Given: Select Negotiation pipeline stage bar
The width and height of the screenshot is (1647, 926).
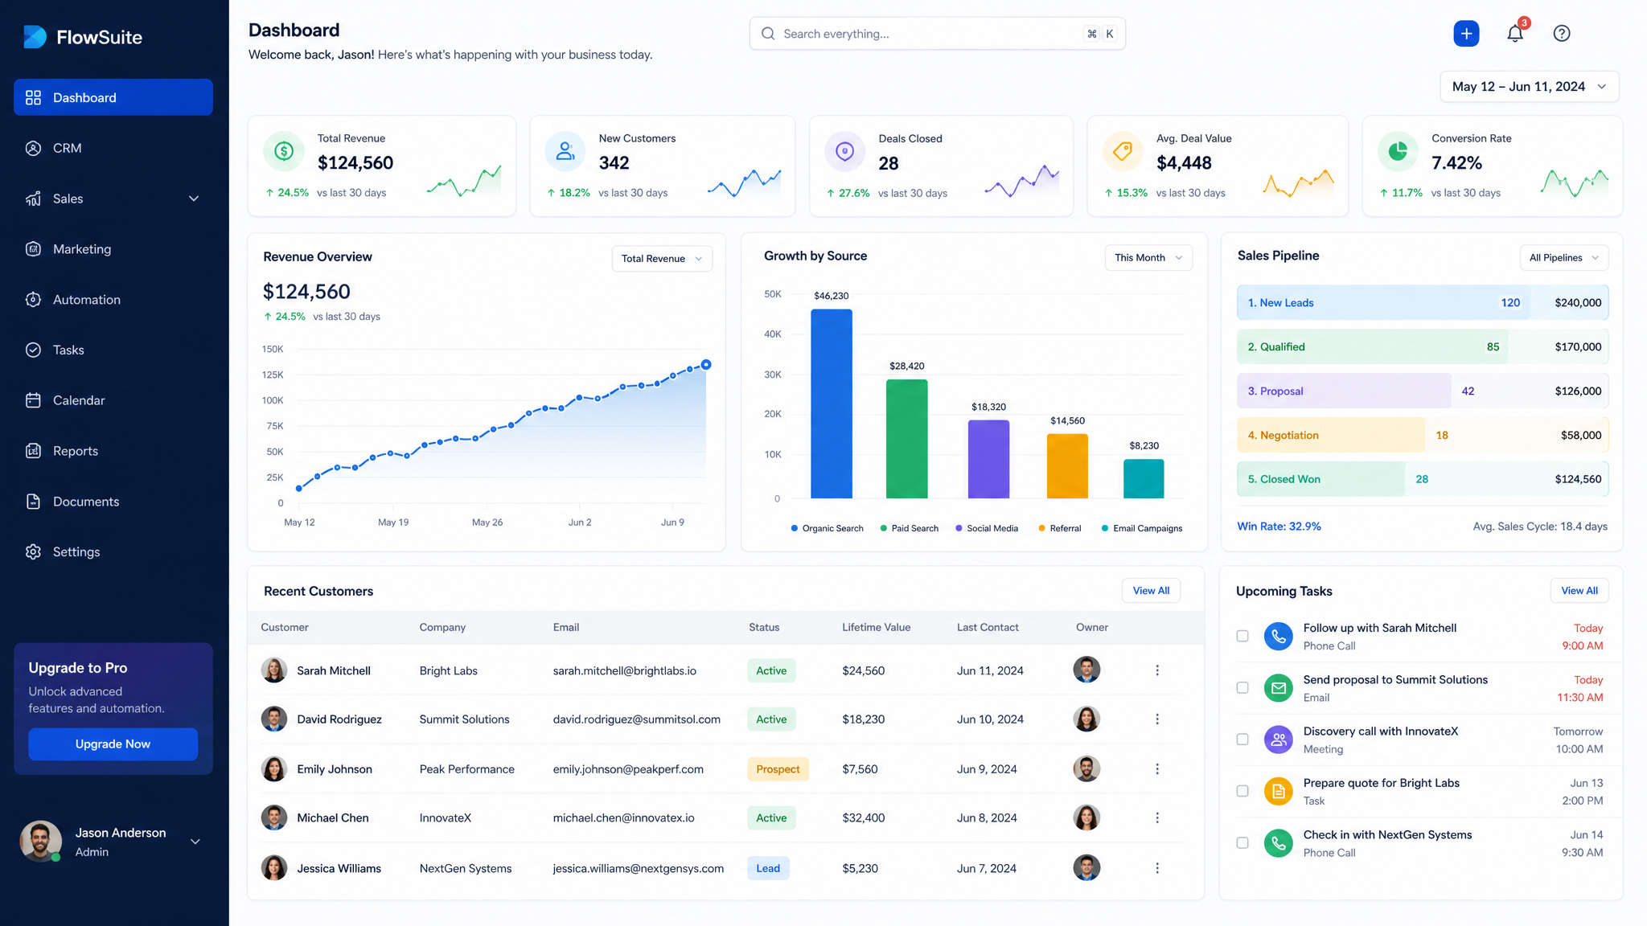Looking at the screenshot, I should point(1423,435).
